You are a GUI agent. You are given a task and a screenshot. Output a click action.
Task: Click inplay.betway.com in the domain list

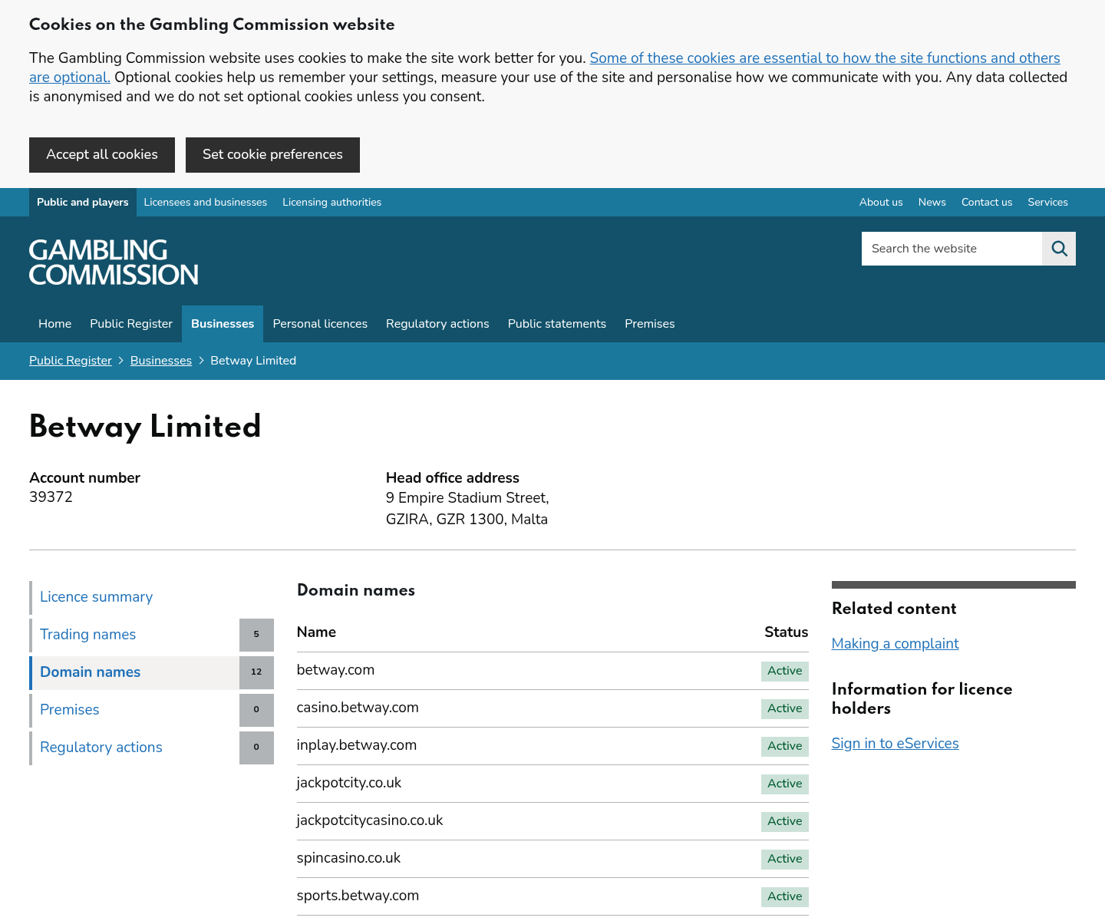(x=357, y=745)
